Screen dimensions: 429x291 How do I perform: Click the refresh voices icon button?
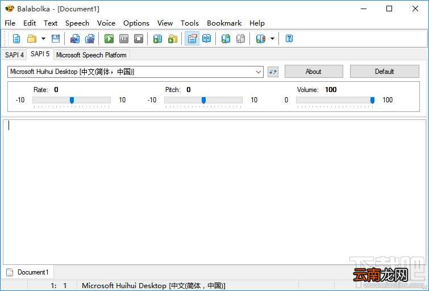click(x=273, y=72)
